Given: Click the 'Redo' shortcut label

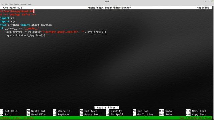Looking at the screenshot, I should pyautogui.click(x=169, y=115).
